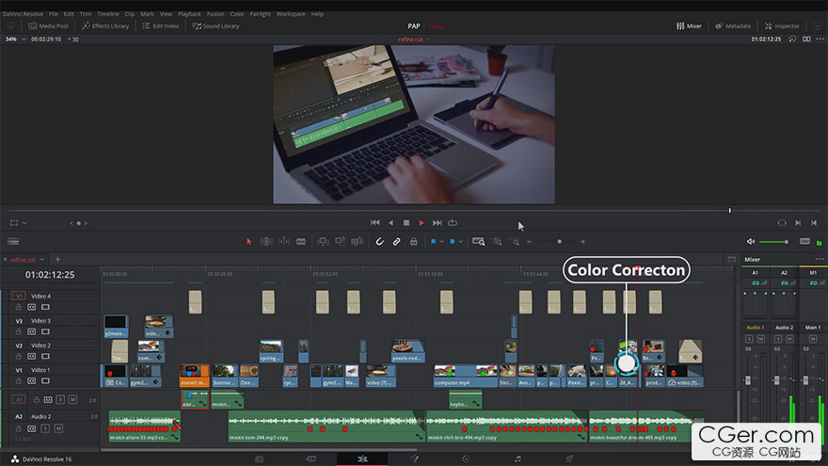This screenshot has height=466, width=828.
Task: Add a blue marker
Action: click(x=452, y=241)
